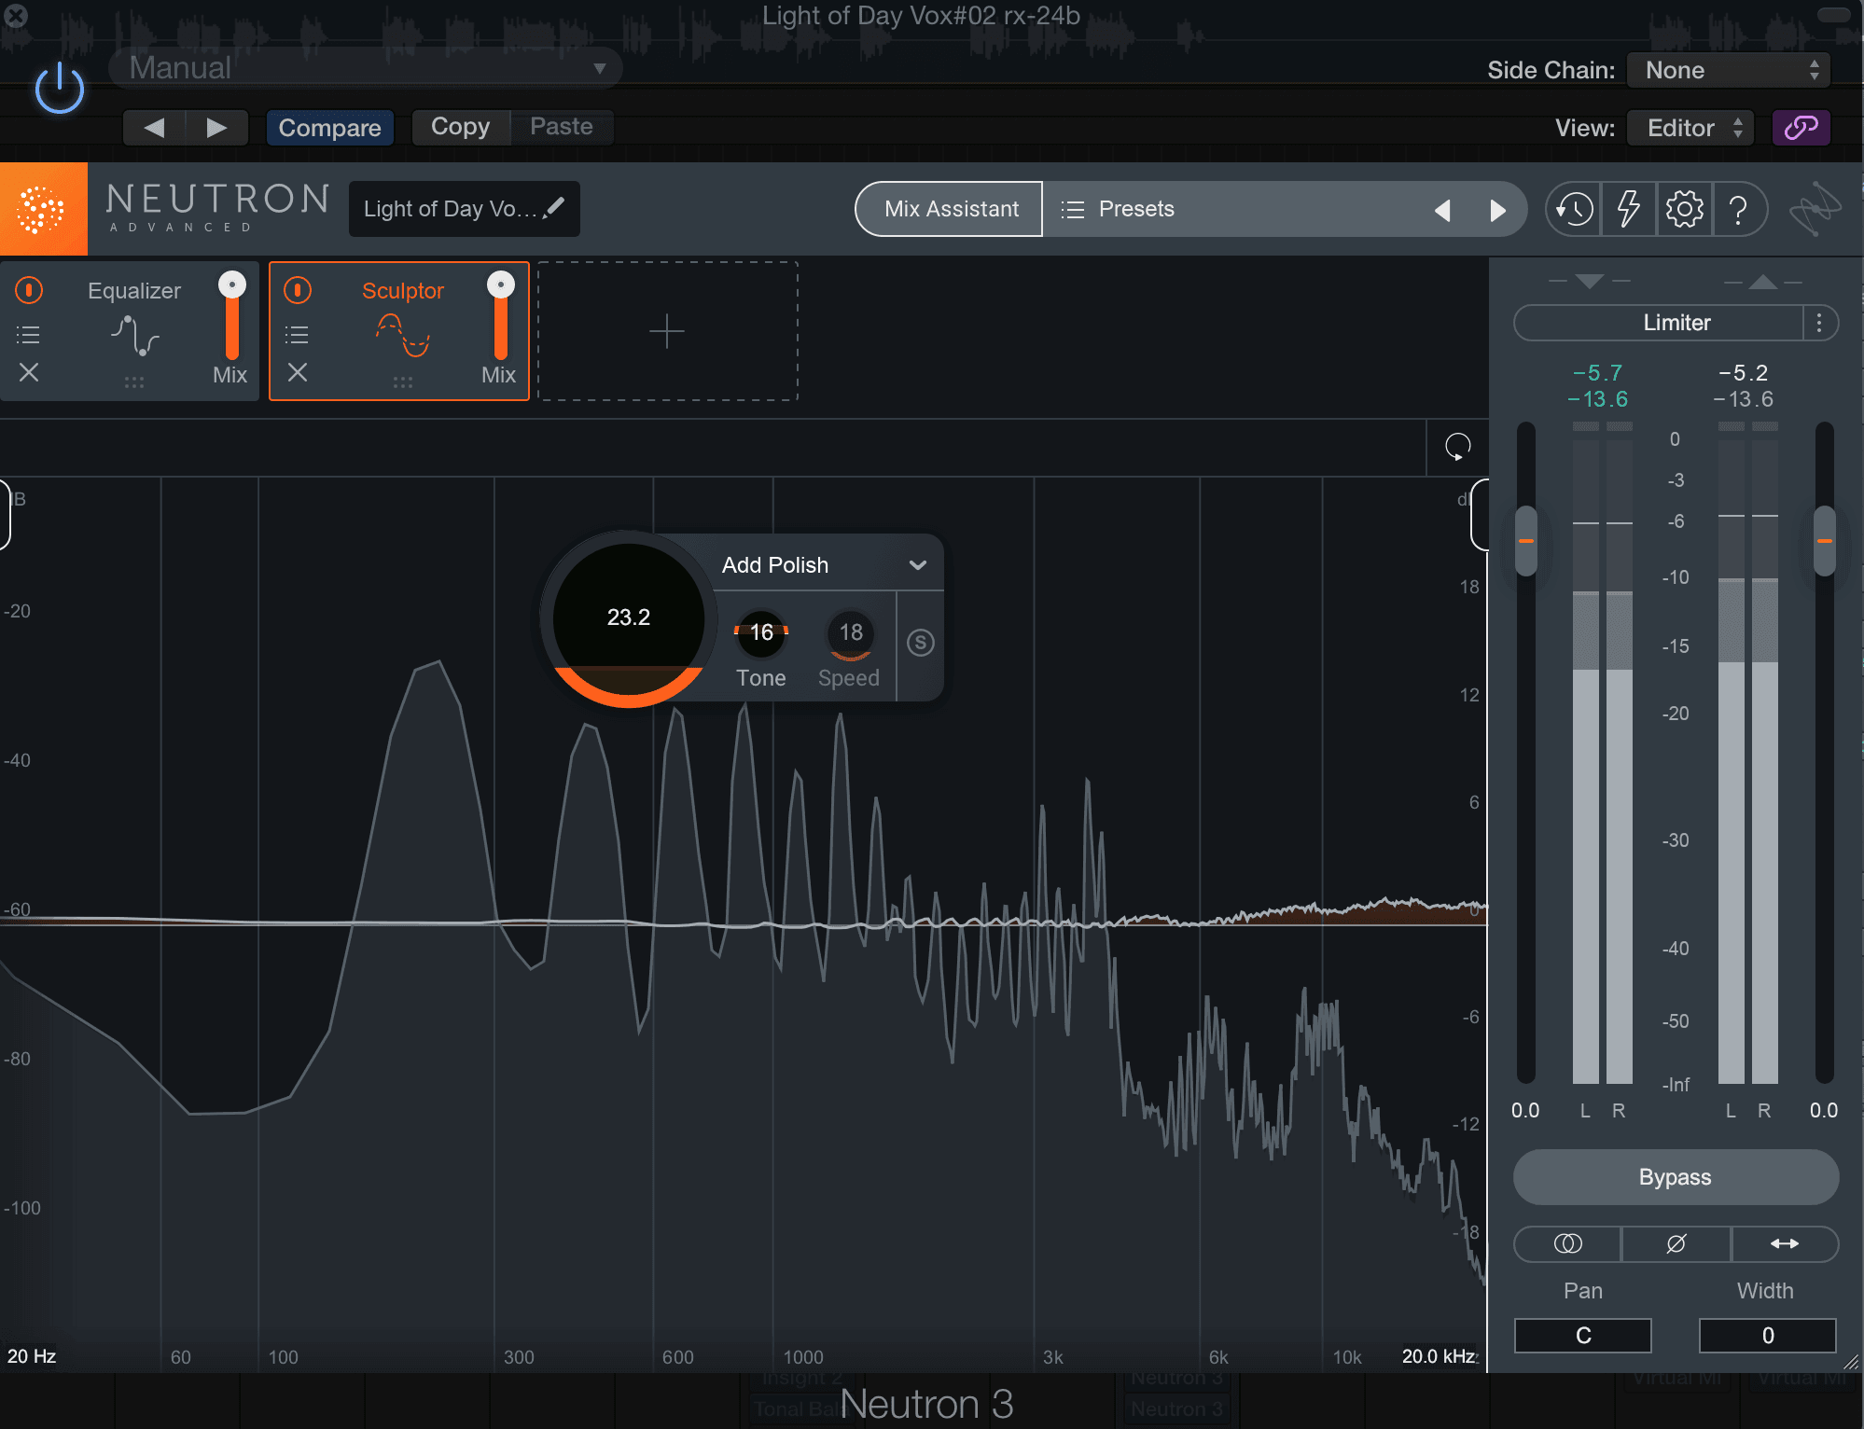Image resolution: width=1864 pixels, height=1429 pixels.
Task: Open the Limiter options three-dot menu
Action: (1819, 323)
